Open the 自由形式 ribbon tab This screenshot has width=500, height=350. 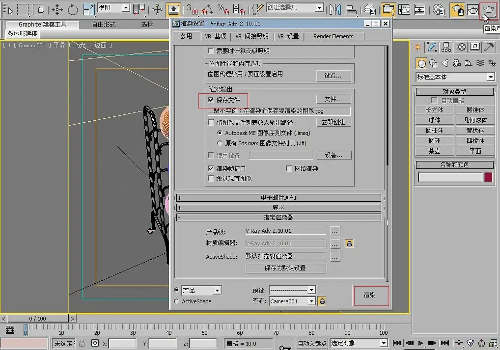pos(104,24)
